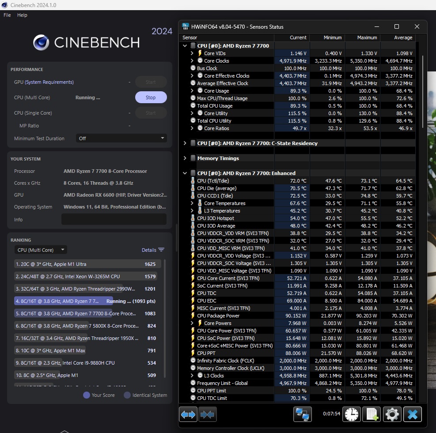The image size is (436, 433).
Task: Open the CPU (Multi Core) ranking dropdown
Action: [x=41, y=250]
